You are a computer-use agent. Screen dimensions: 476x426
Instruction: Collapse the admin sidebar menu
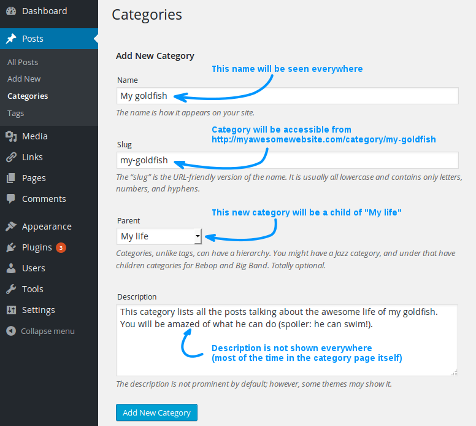coord(40,331)
